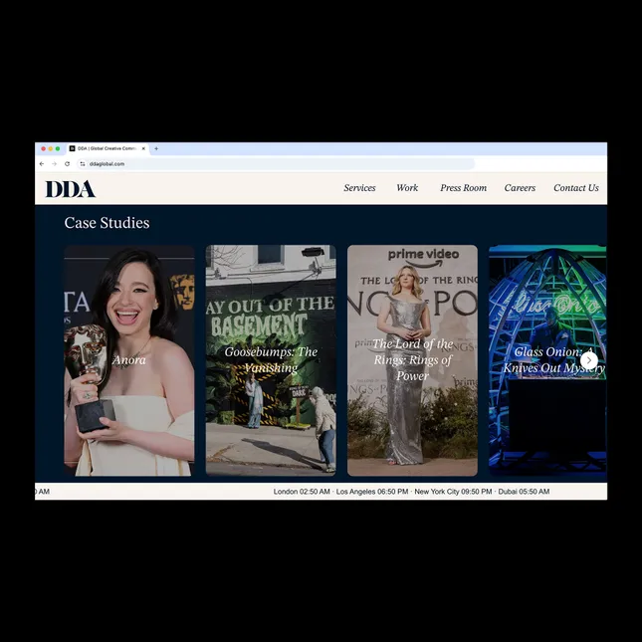642x642 pixels.
Task: Click the yellow minimize window button
Action: (51, 148)
